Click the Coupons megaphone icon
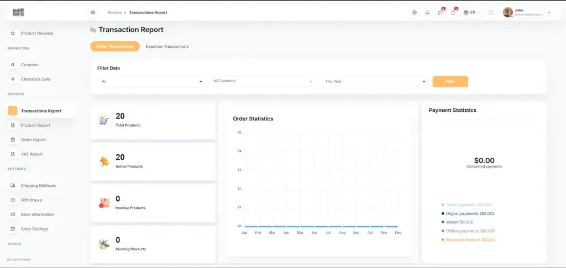Viewport: 566px width, 268px height. [13, 65]
